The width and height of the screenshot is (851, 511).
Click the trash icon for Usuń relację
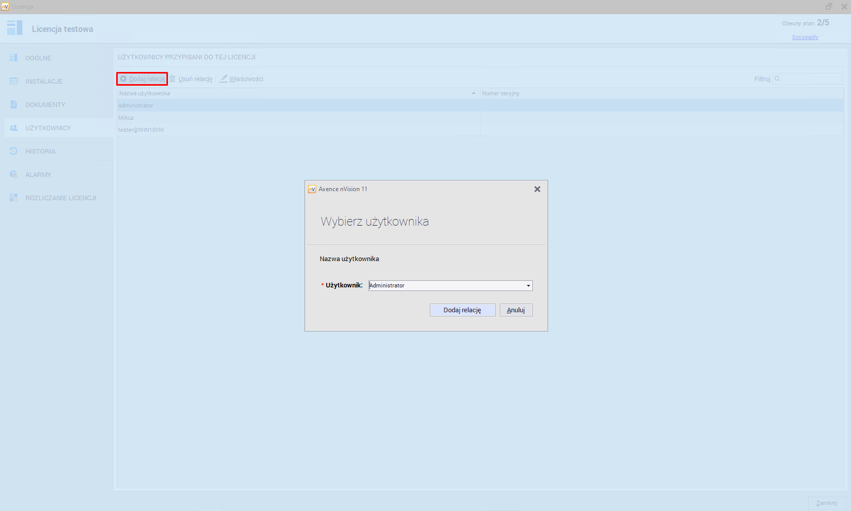click(x=173, y=79)
